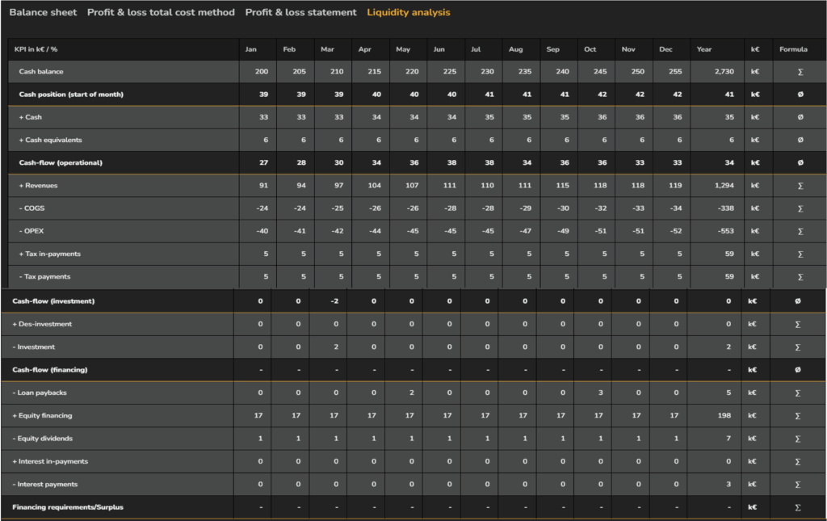Viewport: 827px width, 521px height.
Task: Click the Year column header
Action: pyautogui.click(x=705, y=49)
